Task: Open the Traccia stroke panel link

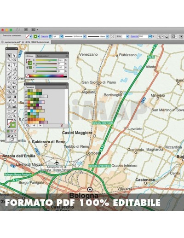Action: click(45, 36)
